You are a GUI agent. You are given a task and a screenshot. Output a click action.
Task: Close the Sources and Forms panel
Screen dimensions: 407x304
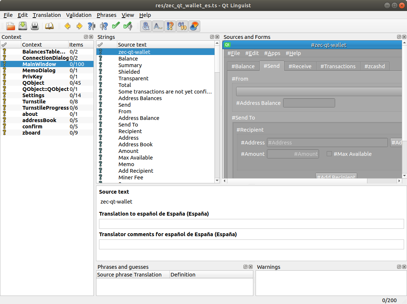404,37
